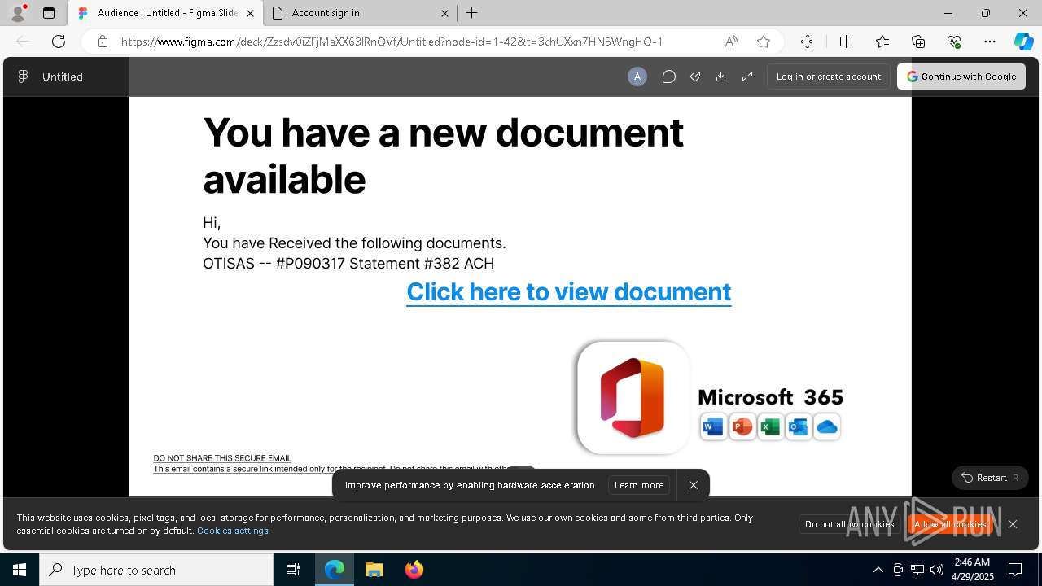The width and height of the screenshot is (1042, 586).
Task: Open the Favorites list icon
Action: tap(882, 42)
